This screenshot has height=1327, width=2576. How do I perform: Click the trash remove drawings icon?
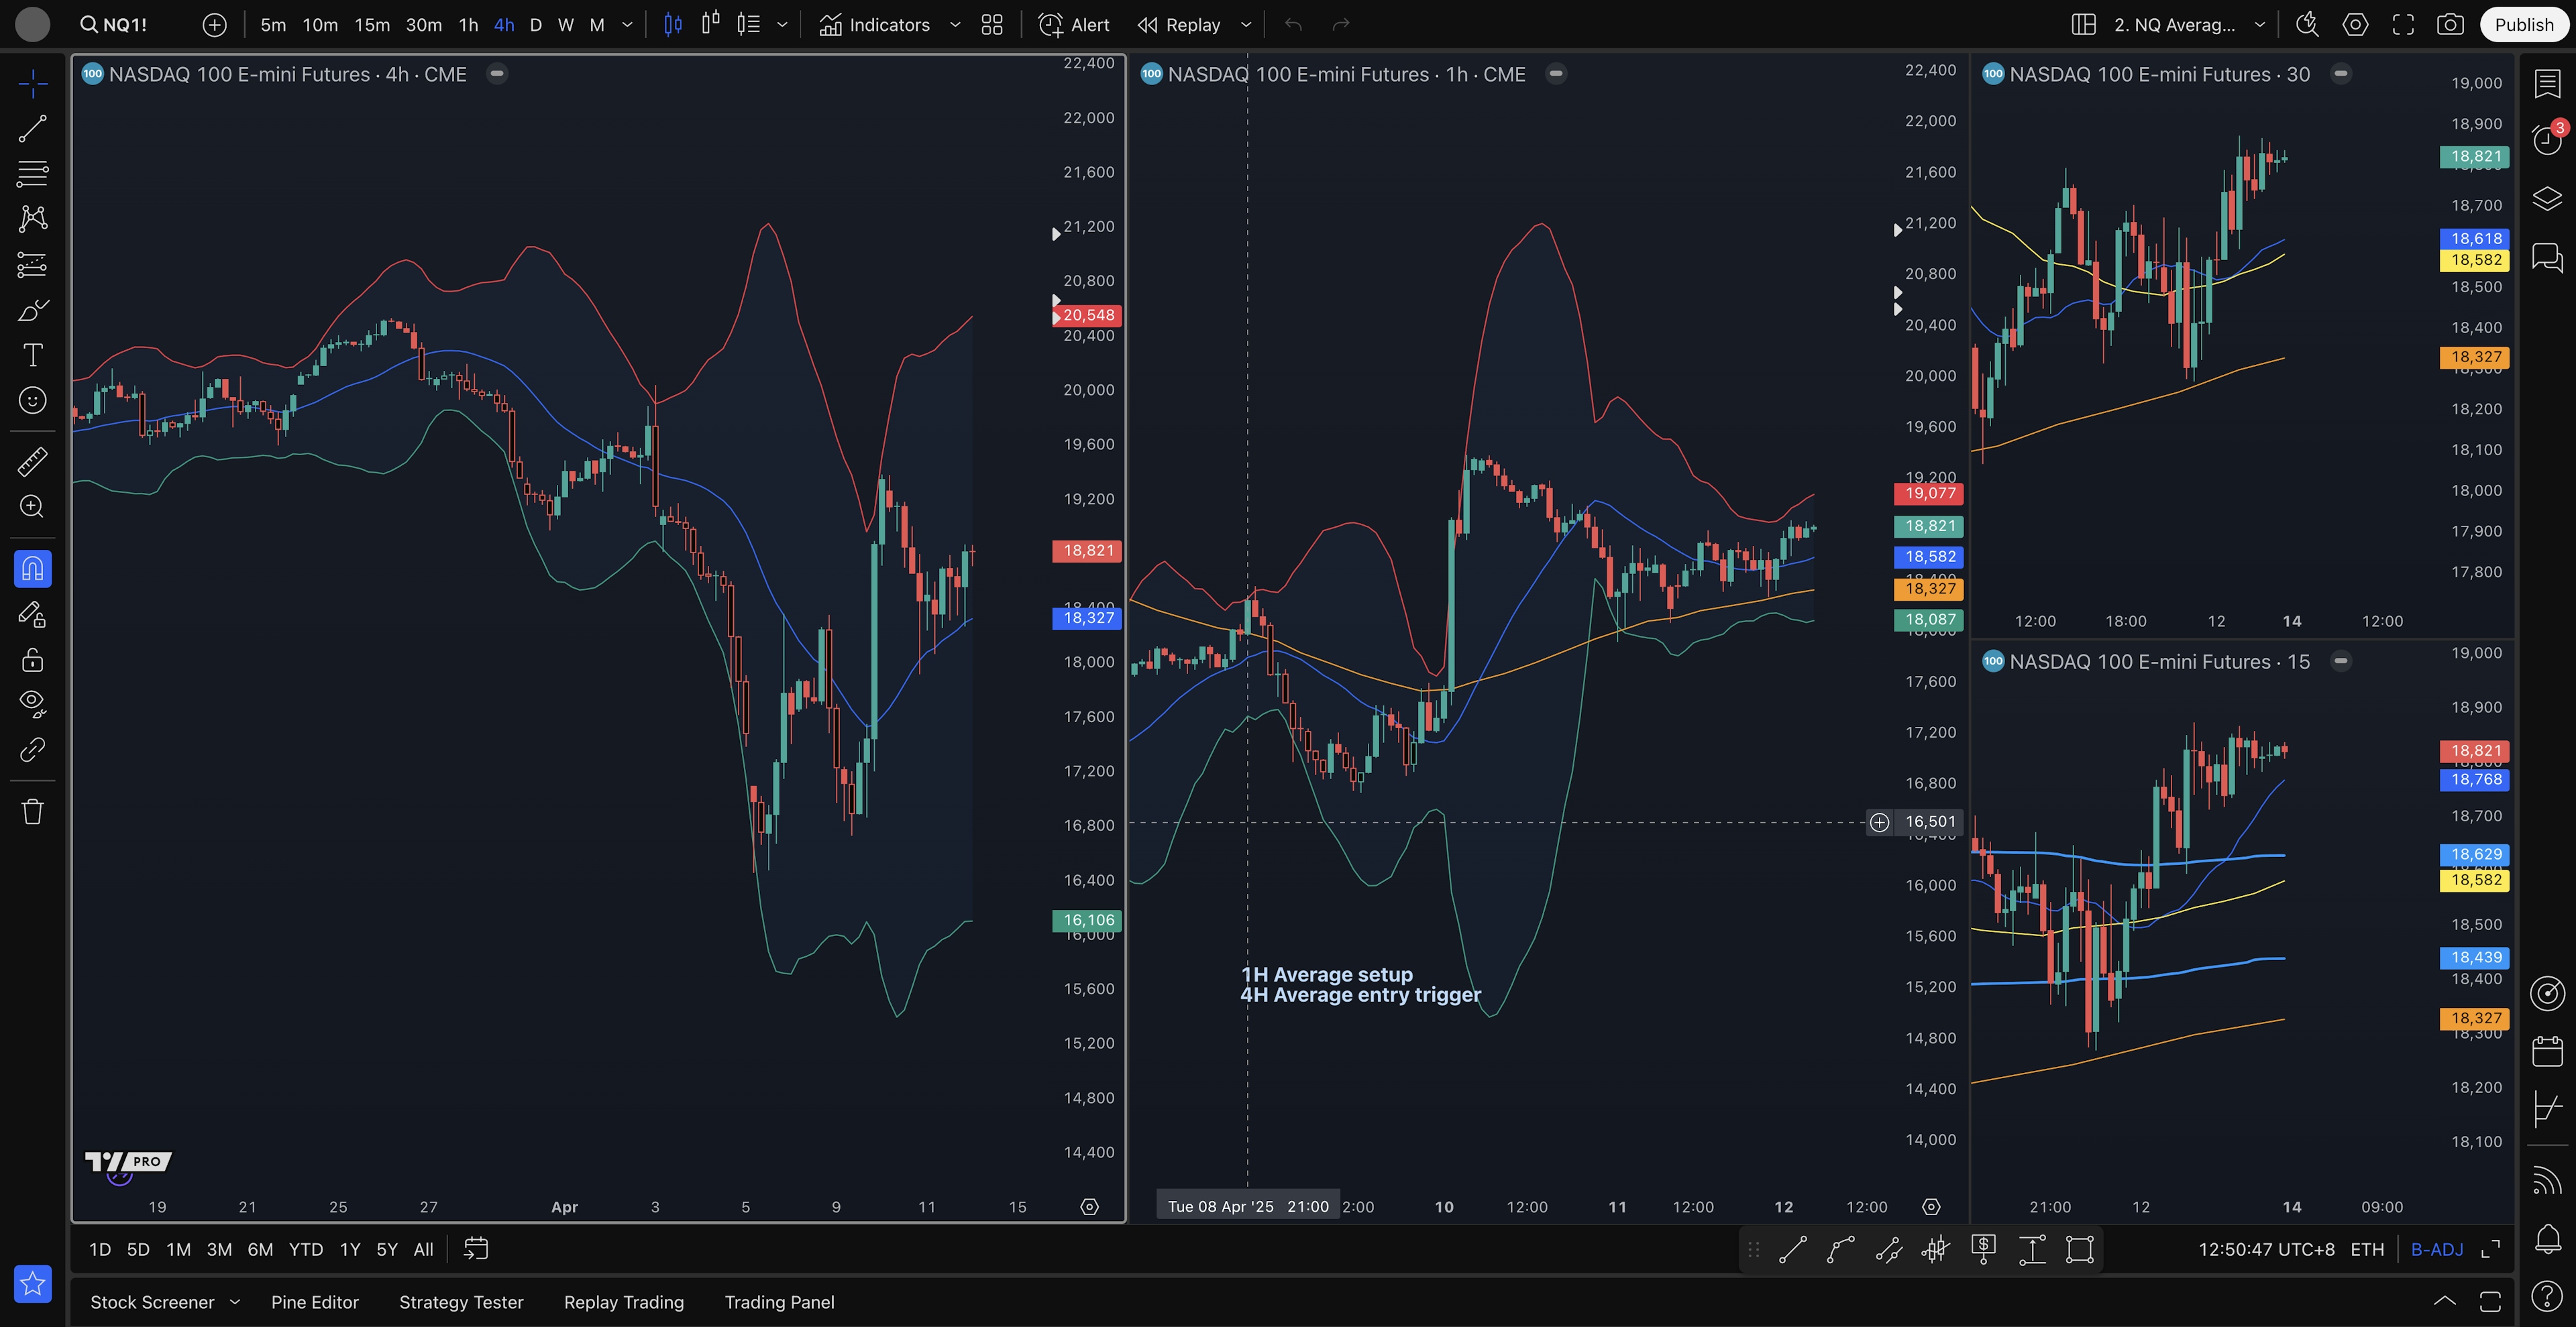coord(32,811)
